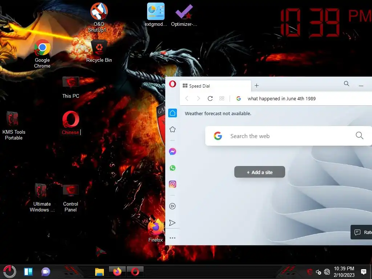Image resolution: width=372 pixels, height=279 pixels.
Task: Open the notification center icon
Action: coord(363,272)
